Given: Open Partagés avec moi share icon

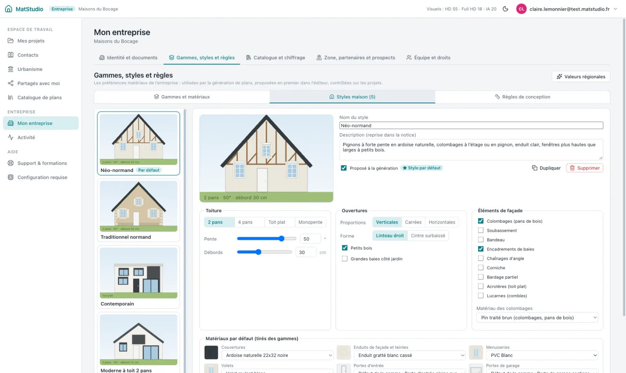Looking at the screenshot, I should click(x=11, y=83).
